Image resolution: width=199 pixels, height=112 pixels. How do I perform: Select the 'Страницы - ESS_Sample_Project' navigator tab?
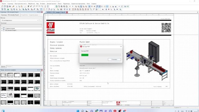tap(10, 15)
